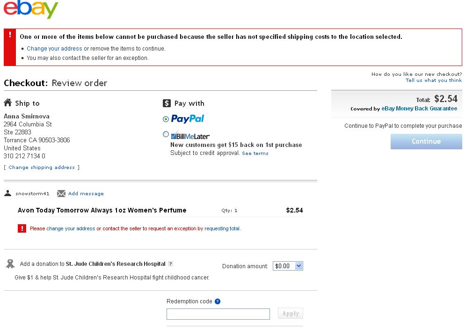The image size is (466, 330).
Task: Click the eBay logo
Action: [x=30, y=9]
